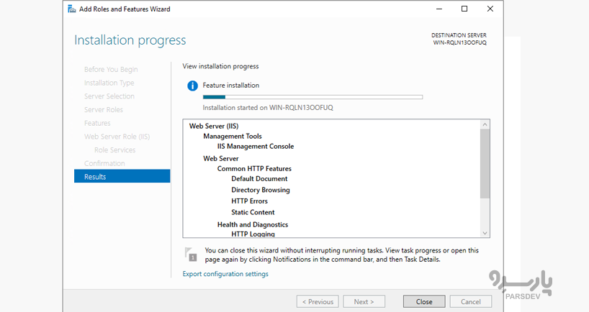Click the Next button
This screenshot has height=312, width=589.
tap(364, 301)
